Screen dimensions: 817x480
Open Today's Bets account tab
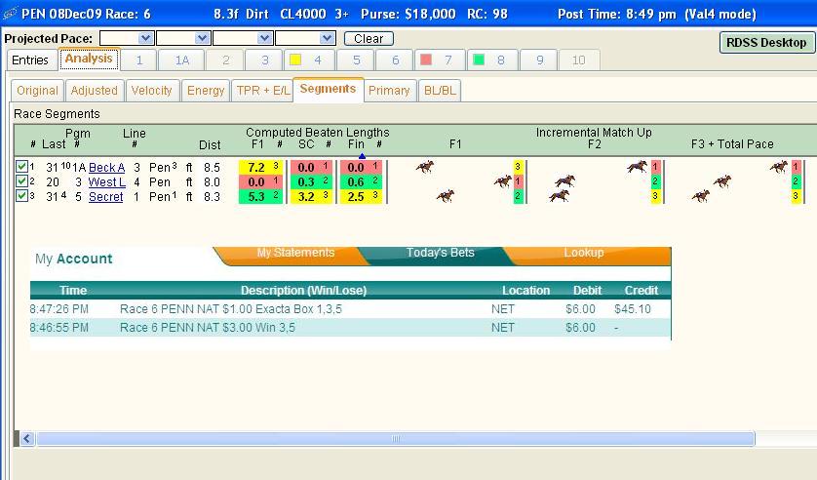[441, 253]
